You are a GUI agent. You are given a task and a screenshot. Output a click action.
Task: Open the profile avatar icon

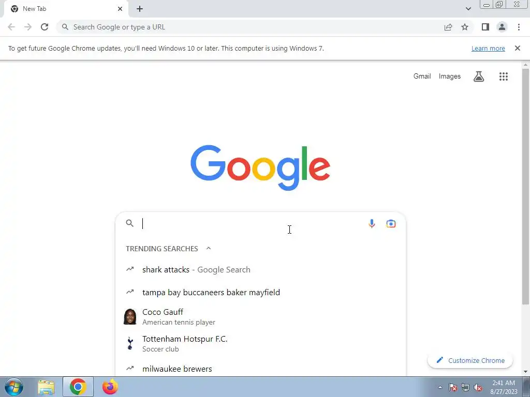coord(502,27)
